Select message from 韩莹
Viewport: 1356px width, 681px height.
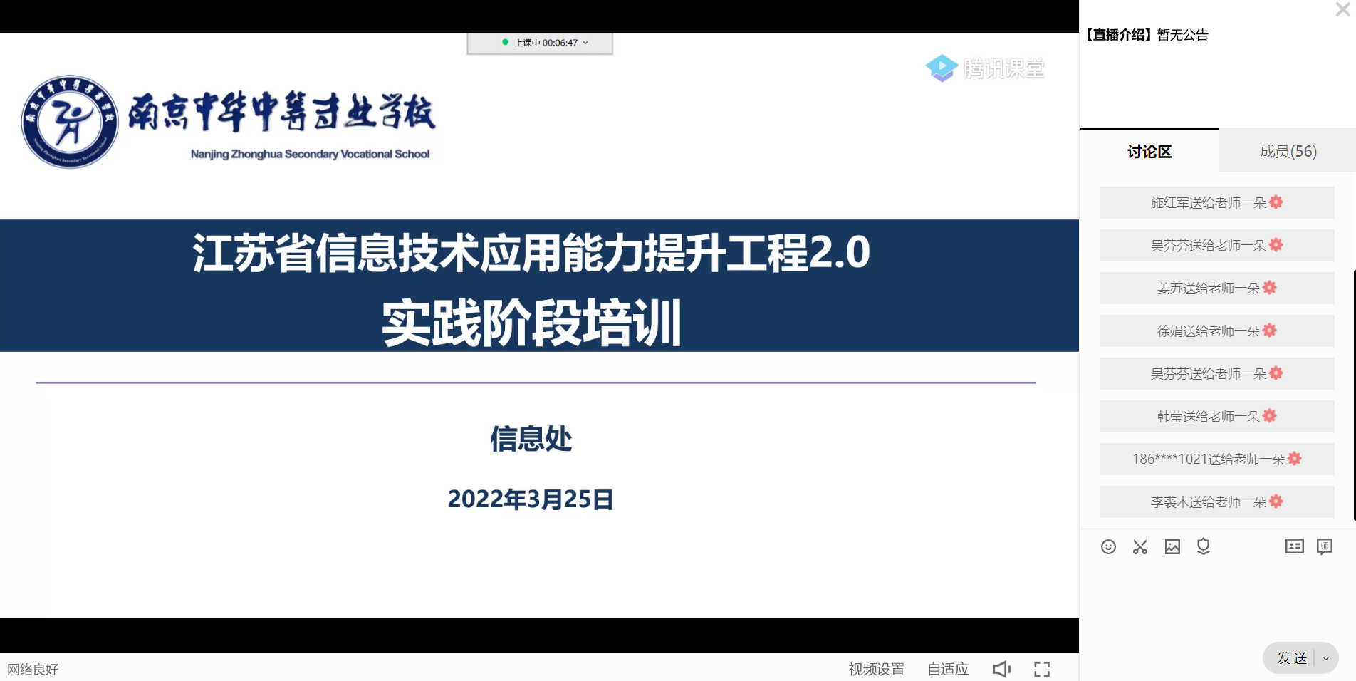click(1216, 416)
